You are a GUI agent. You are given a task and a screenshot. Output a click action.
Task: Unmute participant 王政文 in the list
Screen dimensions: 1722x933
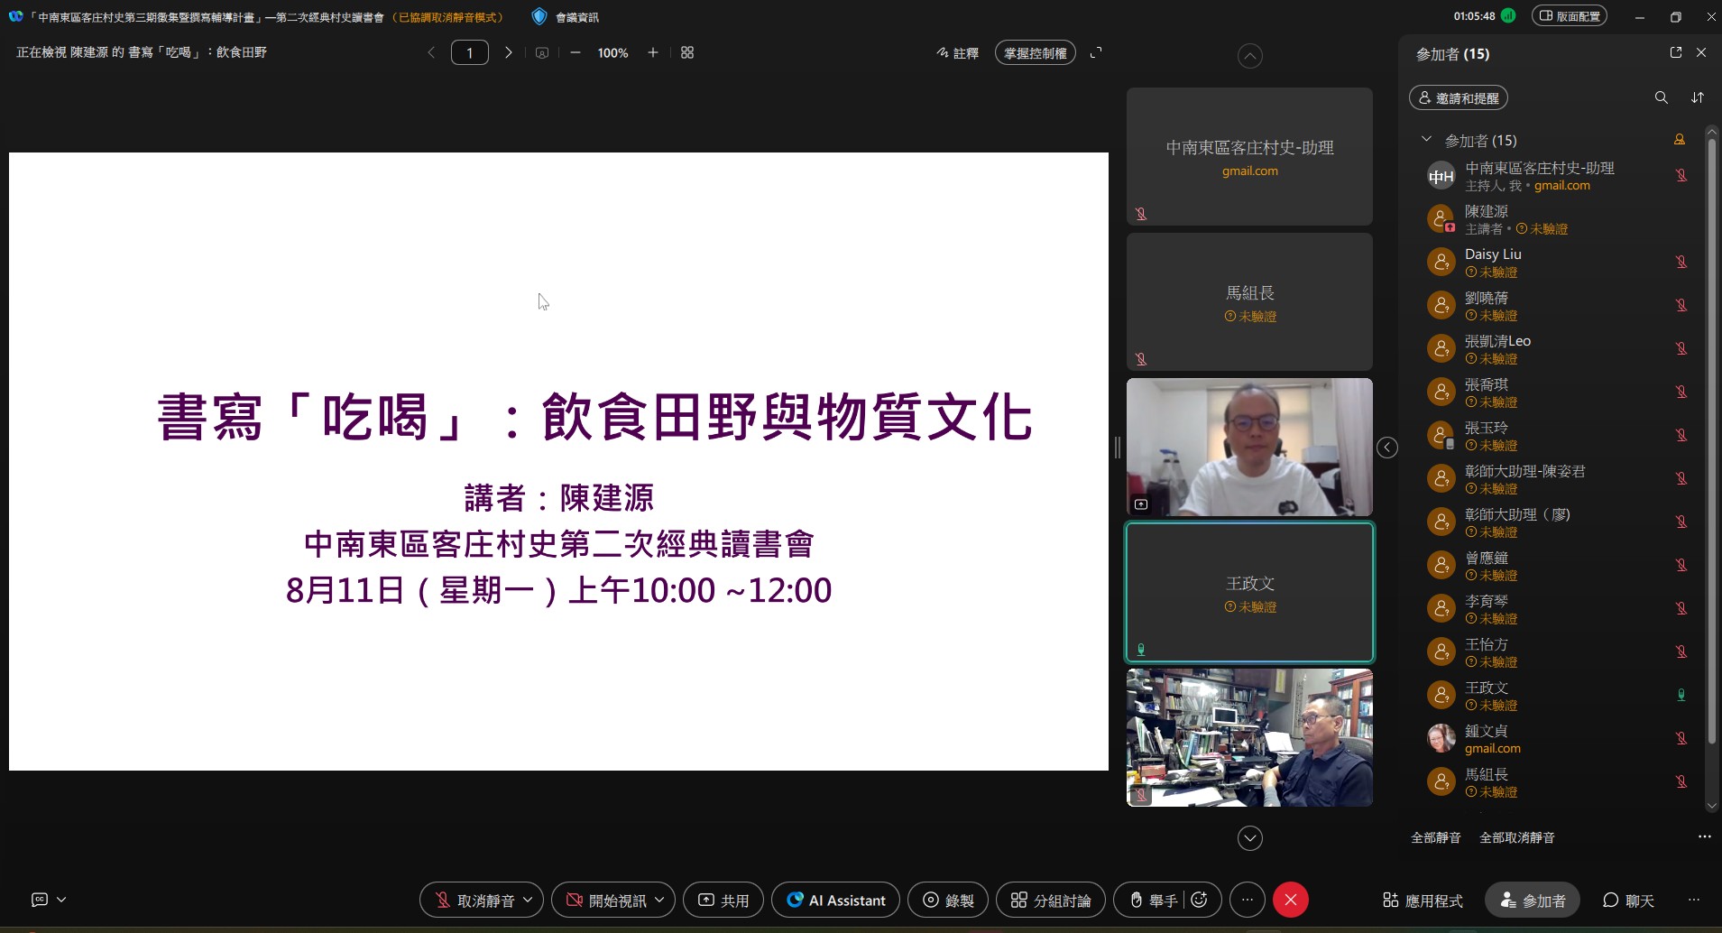click(x=1681, y=695)
